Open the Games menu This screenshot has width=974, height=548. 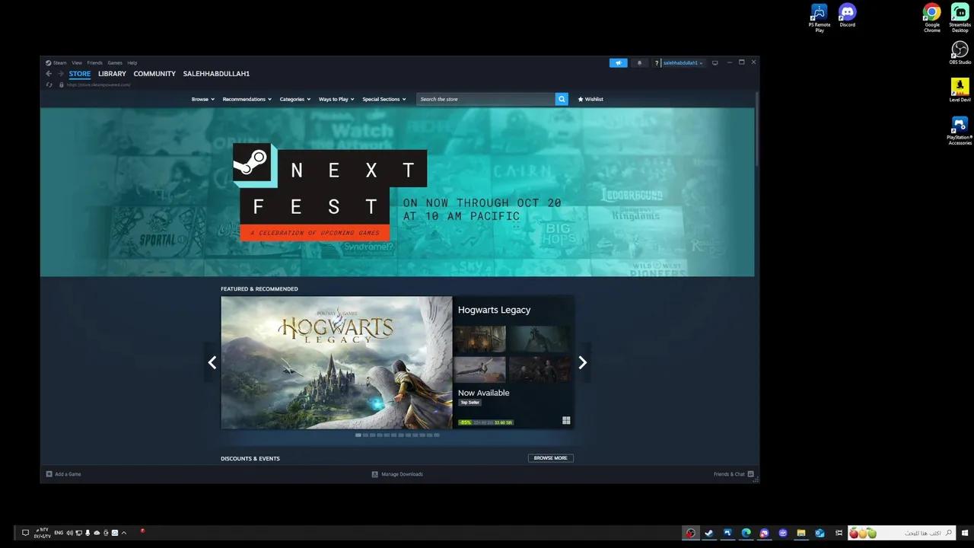(115, 62)
